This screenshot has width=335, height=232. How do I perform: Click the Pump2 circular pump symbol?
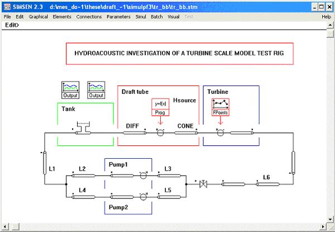[x=142, y=195]
